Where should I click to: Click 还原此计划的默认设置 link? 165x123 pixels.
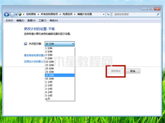(x=34, y=61)
